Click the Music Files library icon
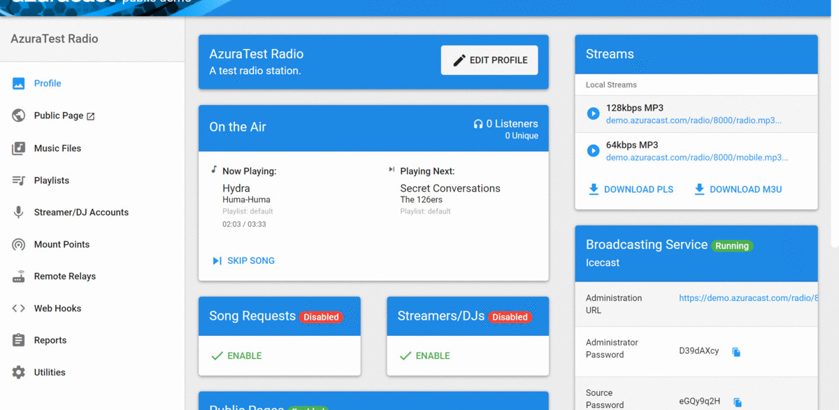 tap(19, 148)
